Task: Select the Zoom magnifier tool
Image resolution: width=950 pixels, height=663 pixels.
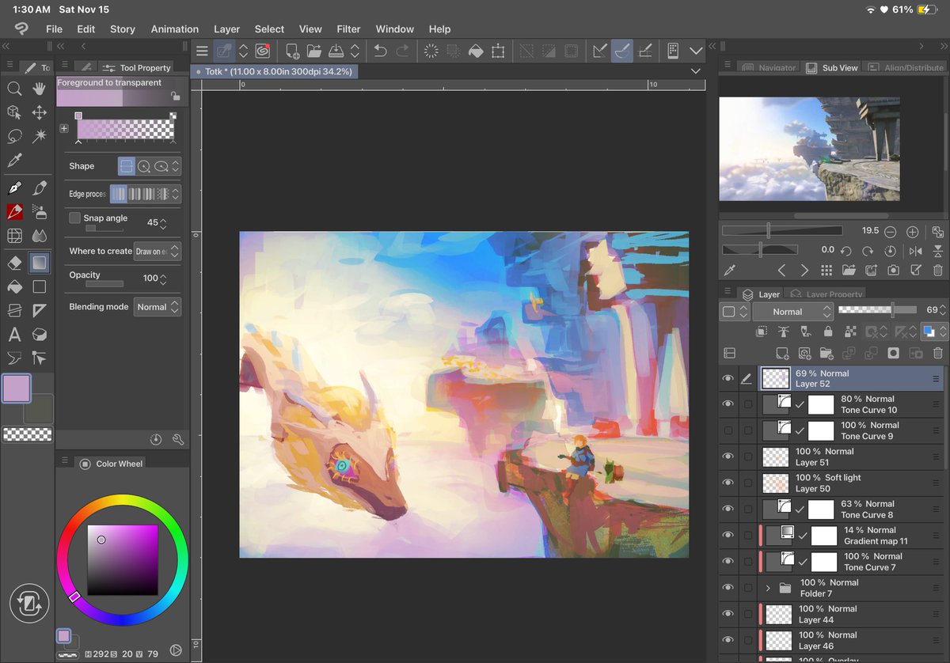Action: 14,89
